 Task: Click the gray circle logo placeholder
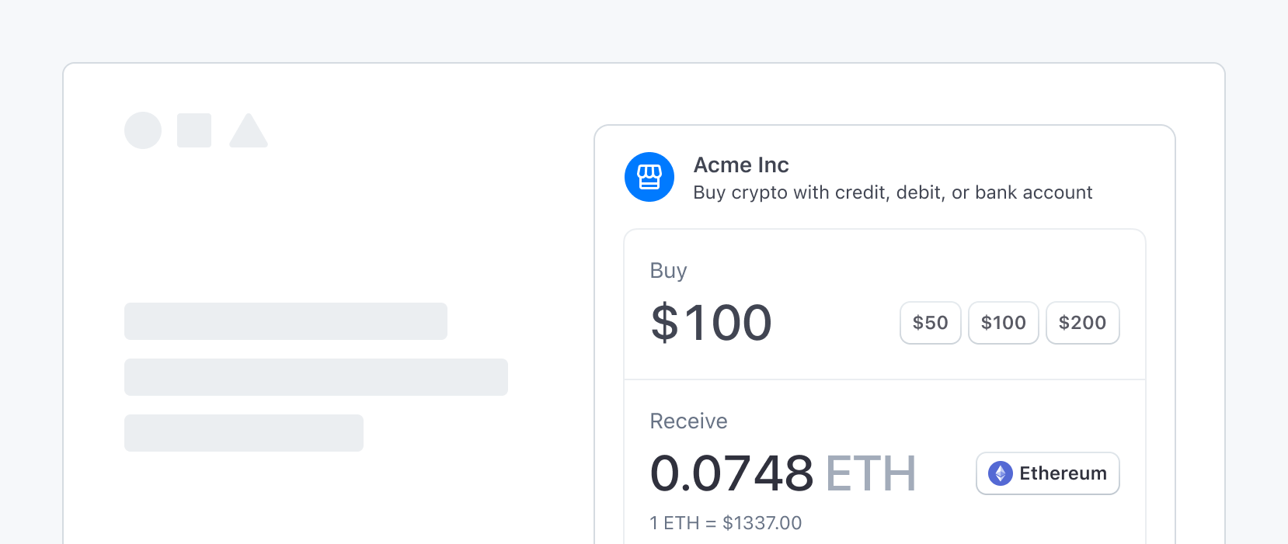[x=143, y=130]
